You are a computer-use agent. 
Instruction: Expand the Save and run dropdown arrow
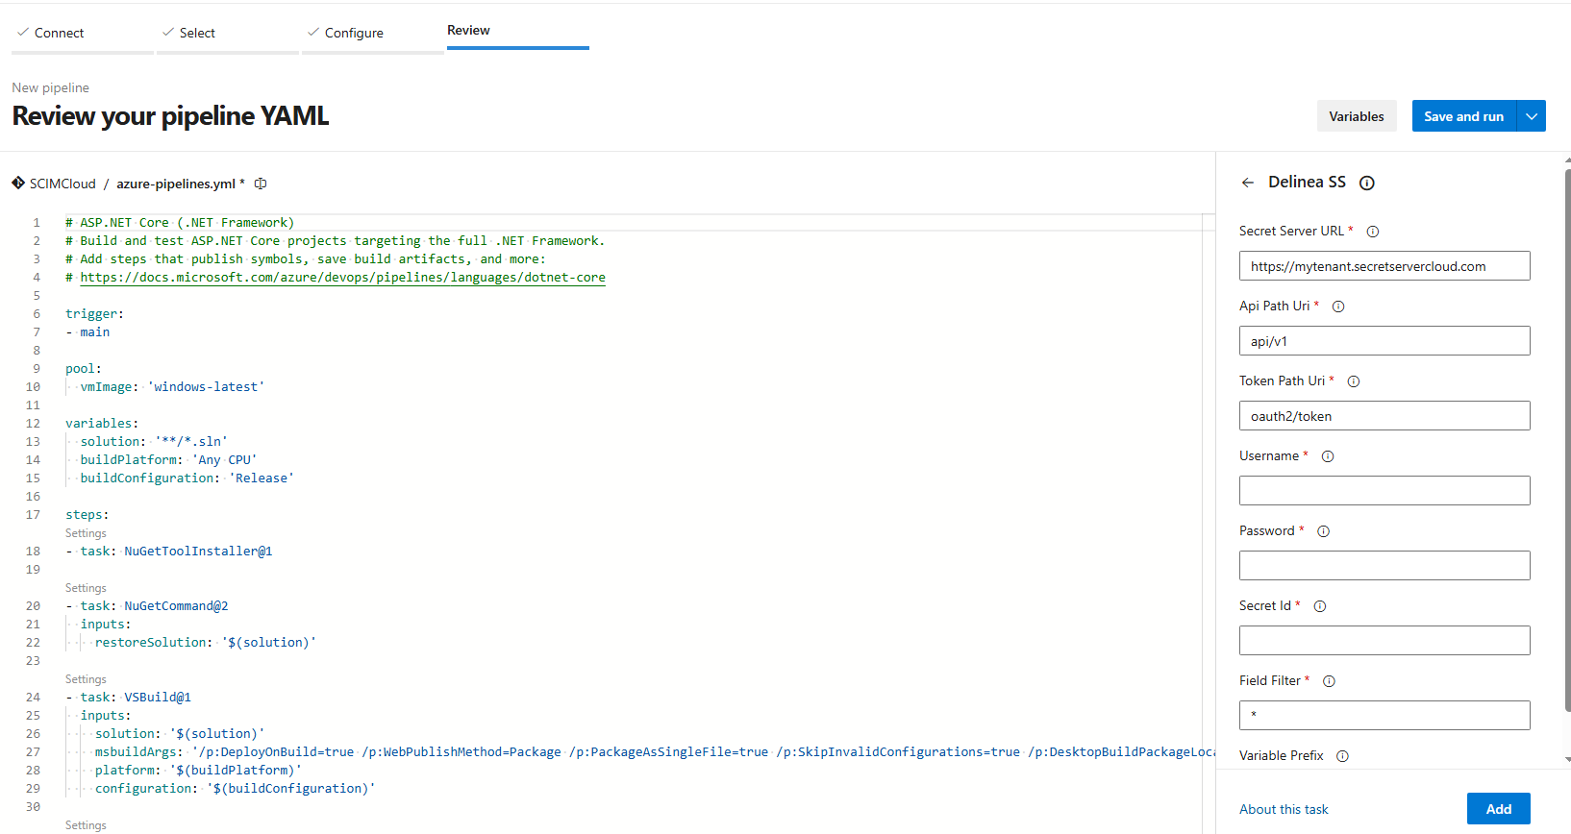[1532, 116]
